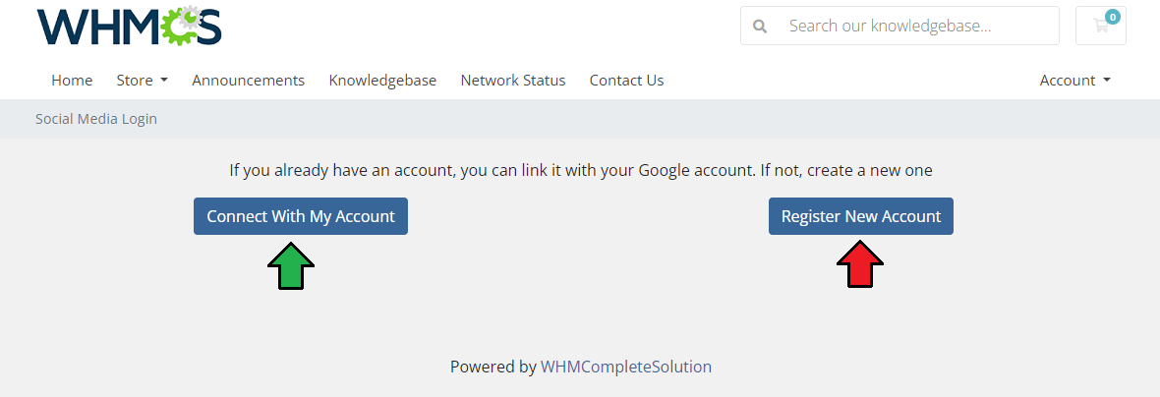The image size is (1160, 397).
Task: Open the shopping cart icon
Action: 1101,26
